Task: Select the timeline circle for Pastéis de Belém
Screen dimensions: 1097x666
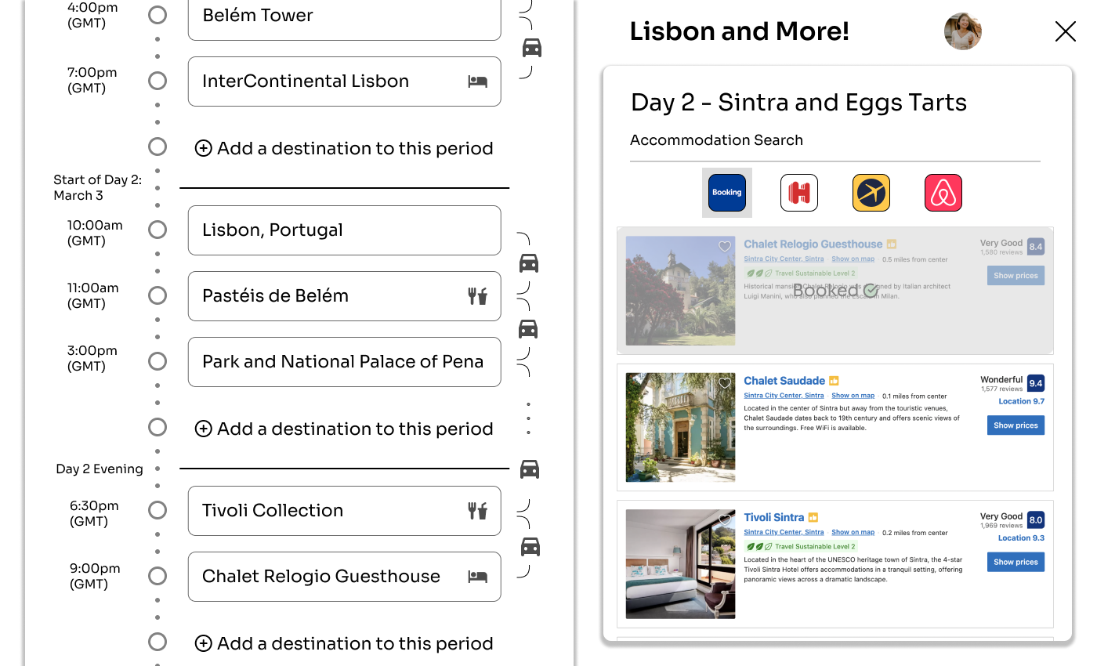Action: pyautogui.click(x=157, y=295)
